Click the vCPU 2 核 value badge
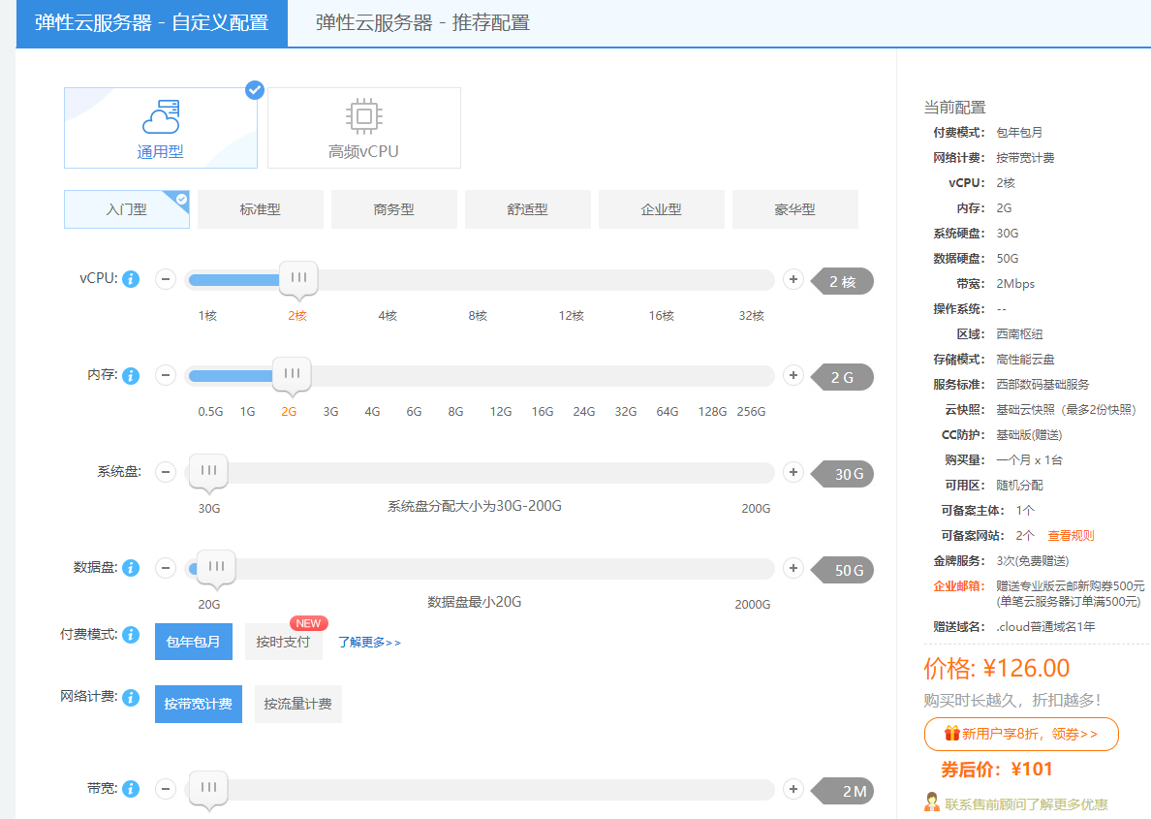This screenshot has height=819, width=1151. click(x=843, y=282)
